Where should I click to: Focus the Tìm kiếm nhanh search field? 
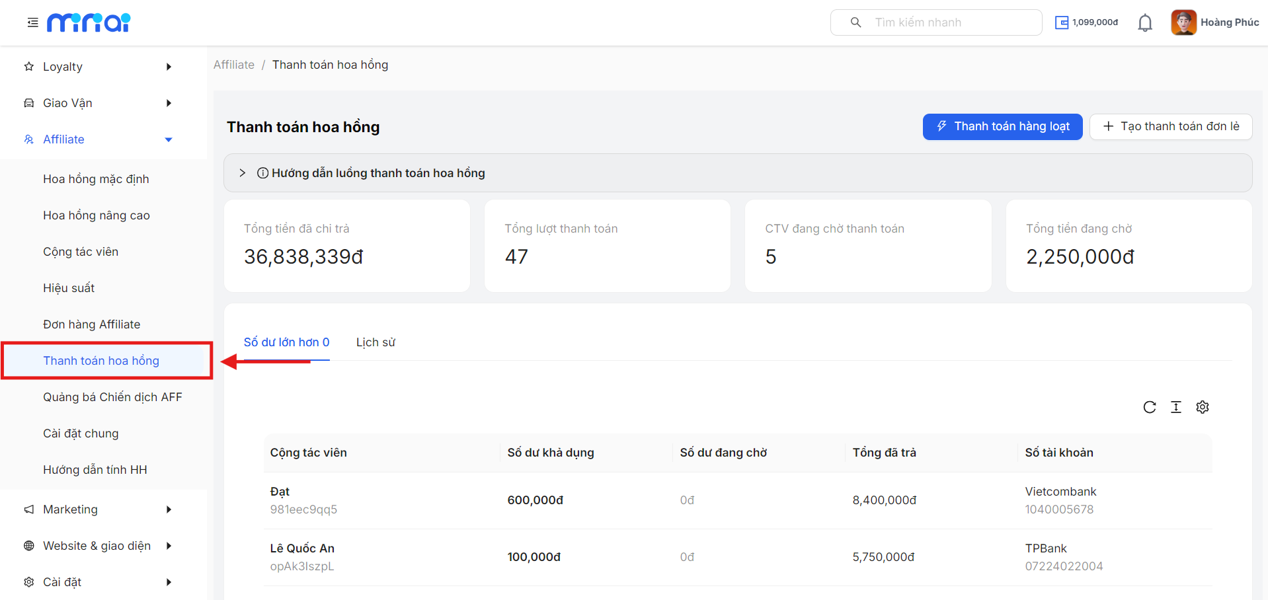936,22
